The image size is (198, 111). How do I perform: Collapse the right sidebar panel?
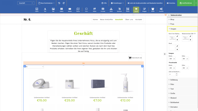point(165,54)
